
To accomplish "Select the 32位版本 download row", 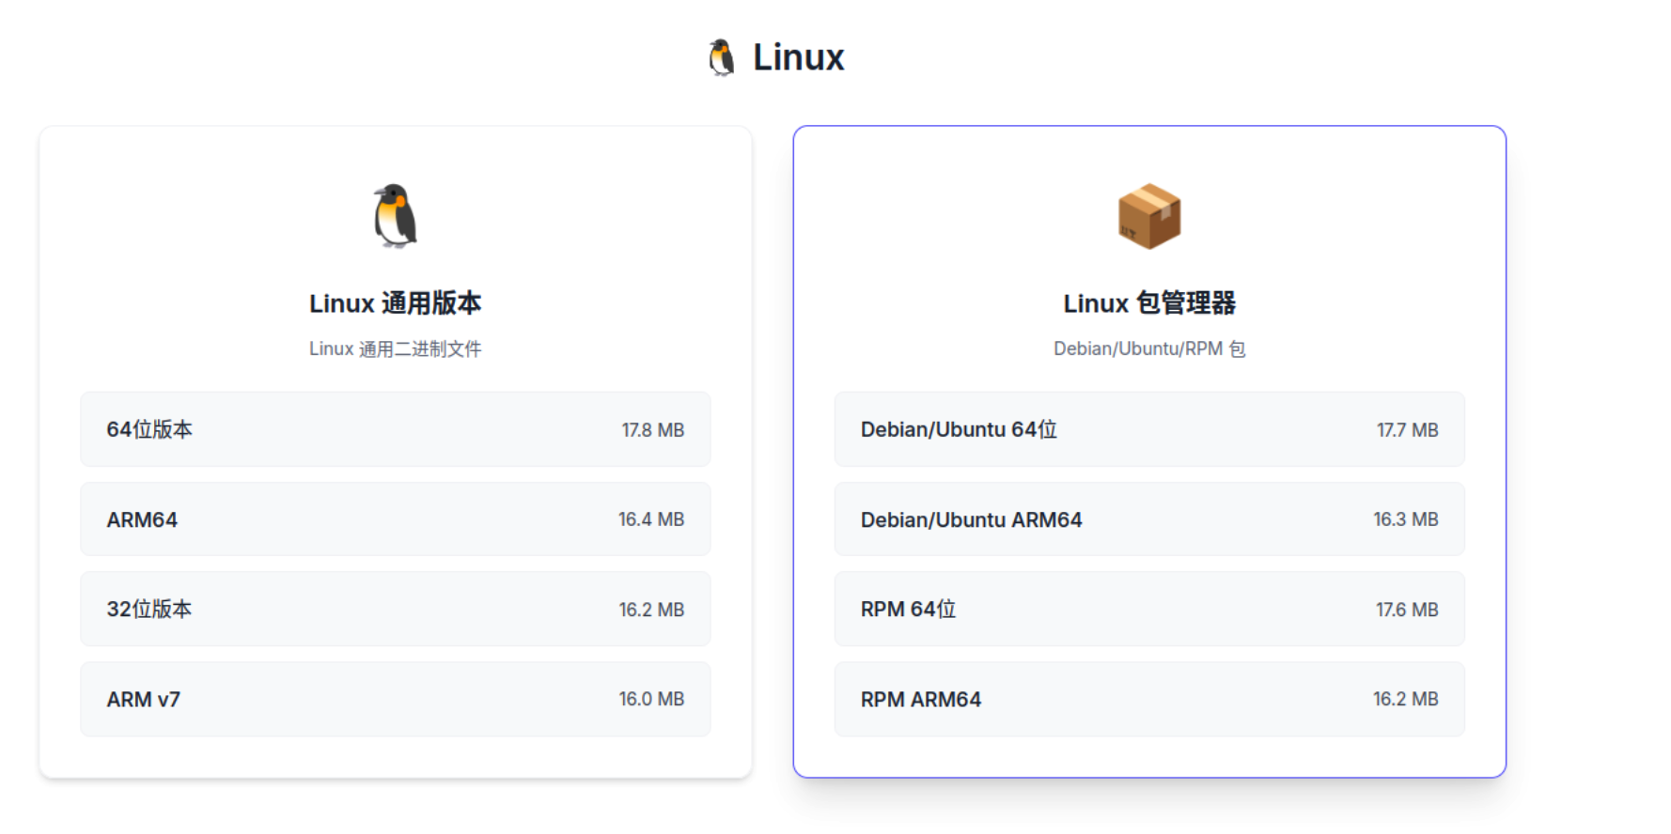I will [395, 610].
